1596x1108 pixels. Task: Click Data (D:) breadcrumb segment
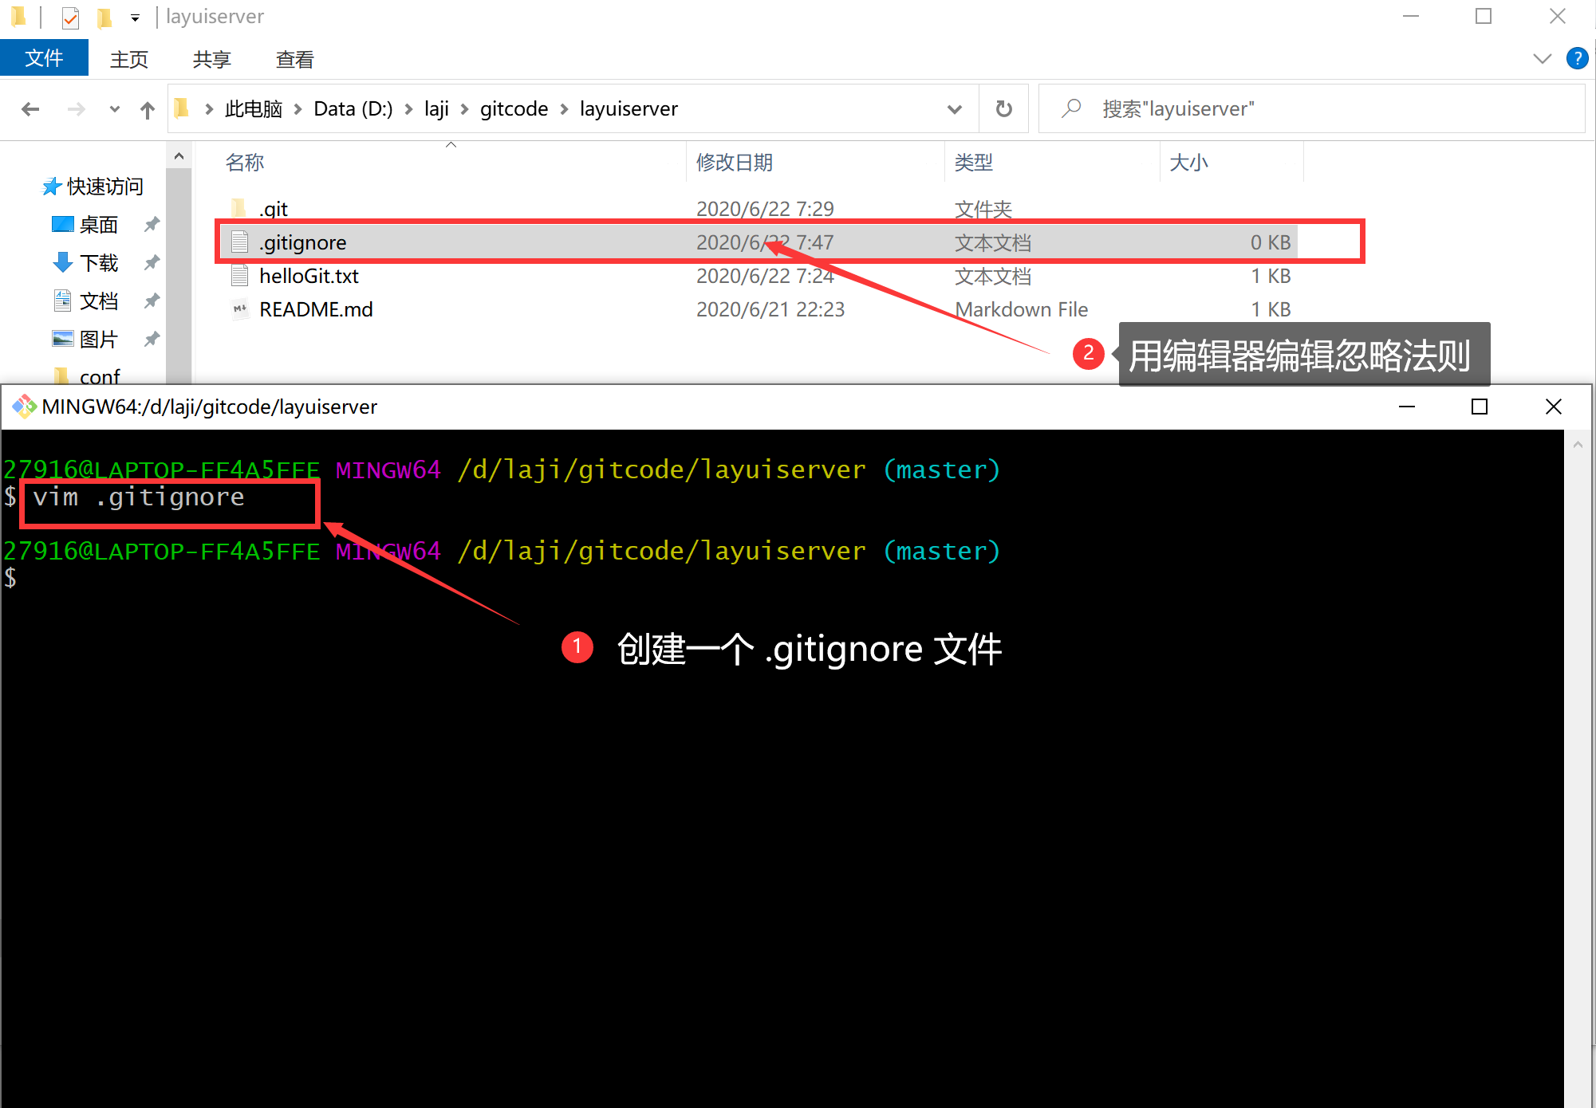tap(353, 108)
